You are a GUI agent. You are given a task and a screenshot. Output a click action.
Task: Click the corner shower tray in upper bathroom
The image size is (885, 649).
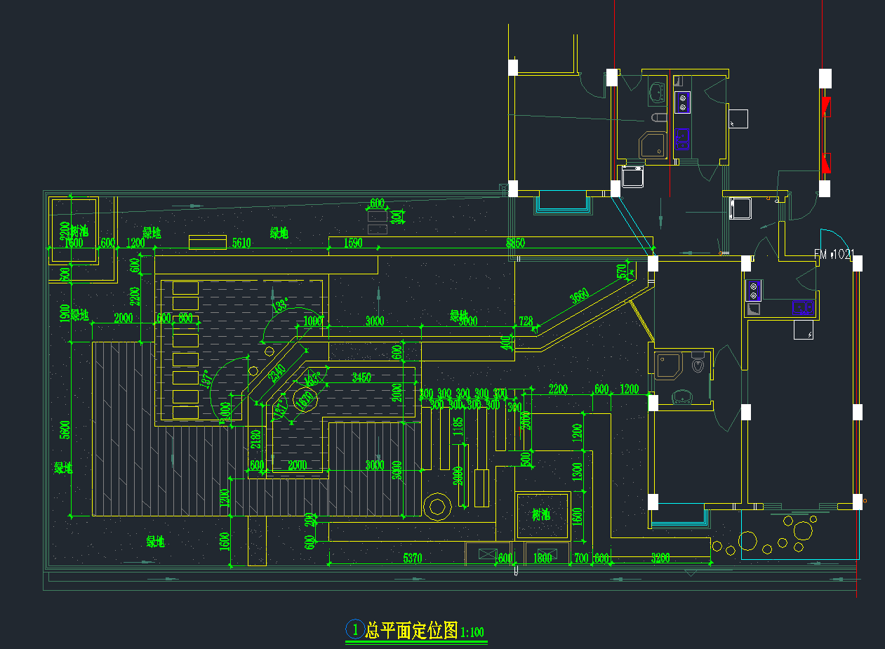click(654, 145)
